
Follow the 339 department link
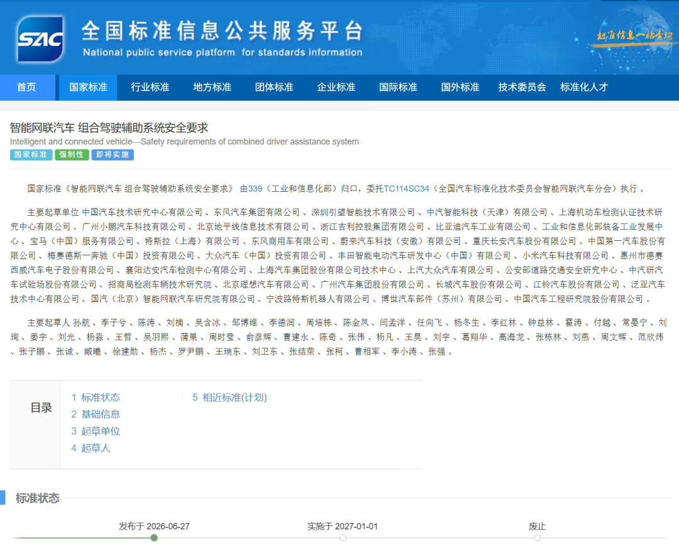(255, 189)
